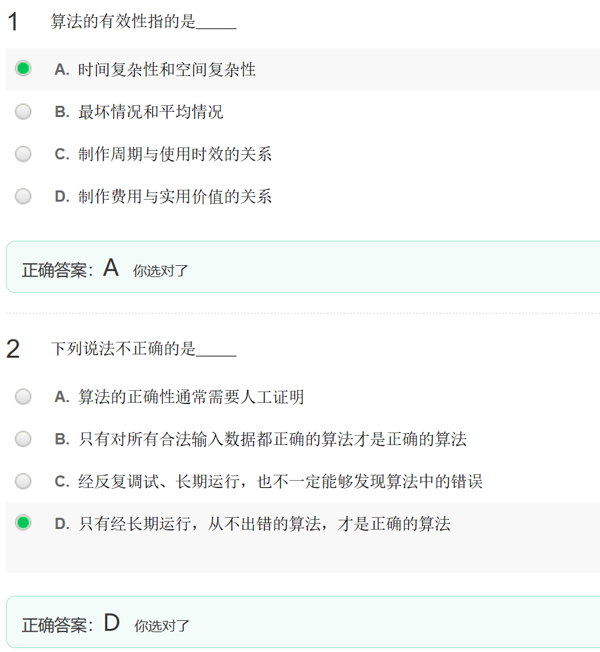Click the 正确答案: D result box
Image resolution: width=600 pixels, height=652 pixels.
[303, 622]
